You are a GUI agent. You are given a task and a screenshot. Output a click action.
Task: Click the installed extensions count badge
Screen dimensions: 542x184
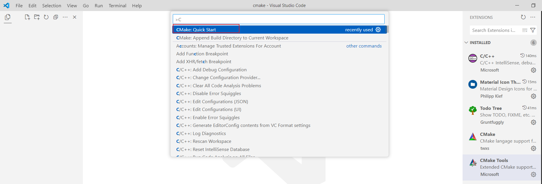tap(533, 43)
